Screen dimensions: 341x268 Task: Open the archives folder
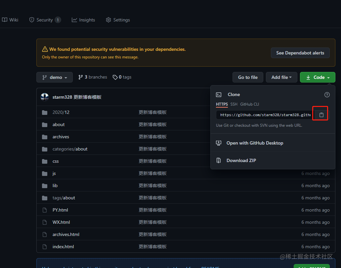pyautogui.click(x=61, y=137)
